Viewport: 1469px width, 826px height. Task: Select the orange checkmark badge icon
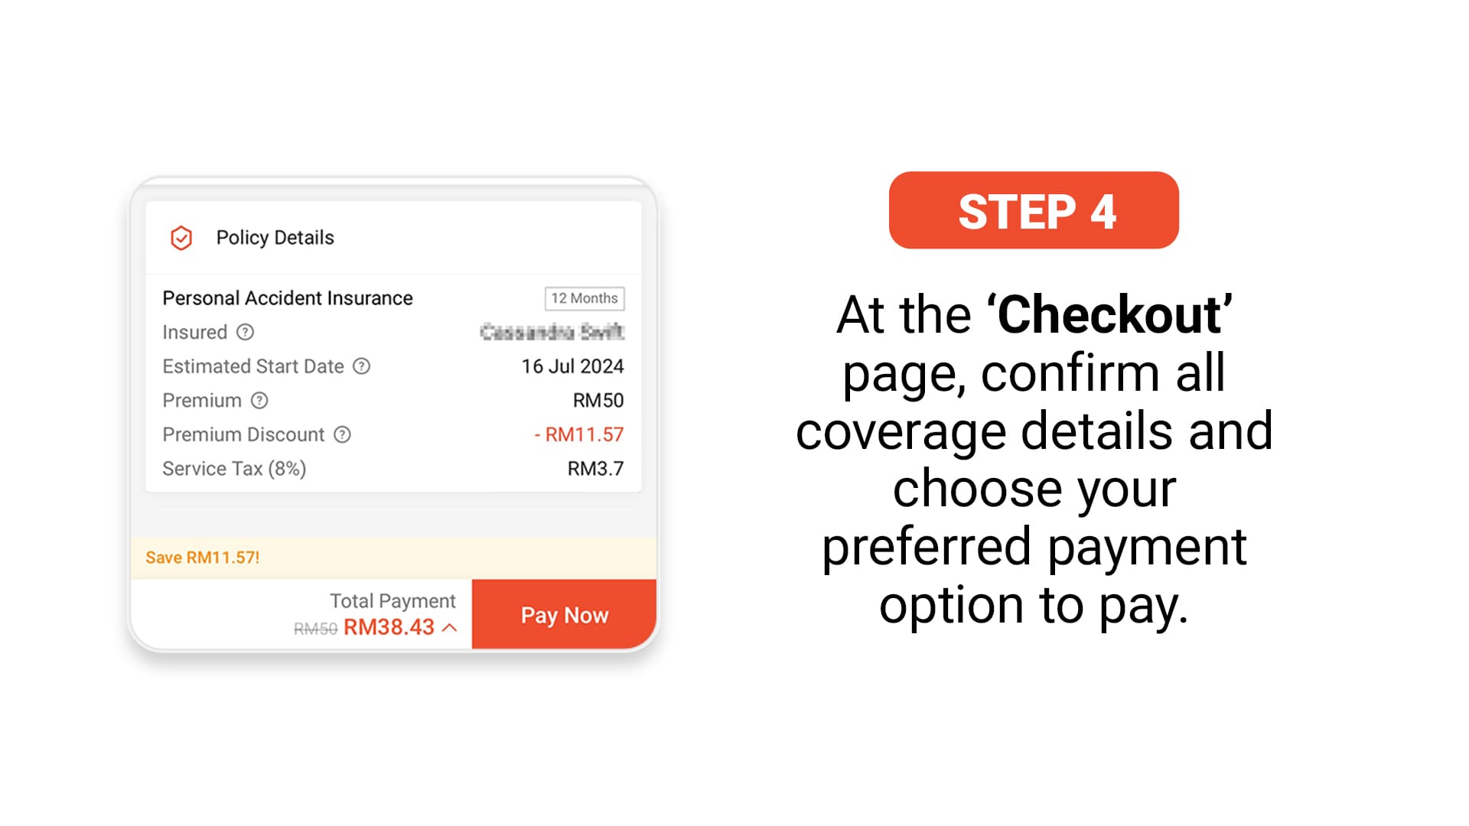pos(181,238)
